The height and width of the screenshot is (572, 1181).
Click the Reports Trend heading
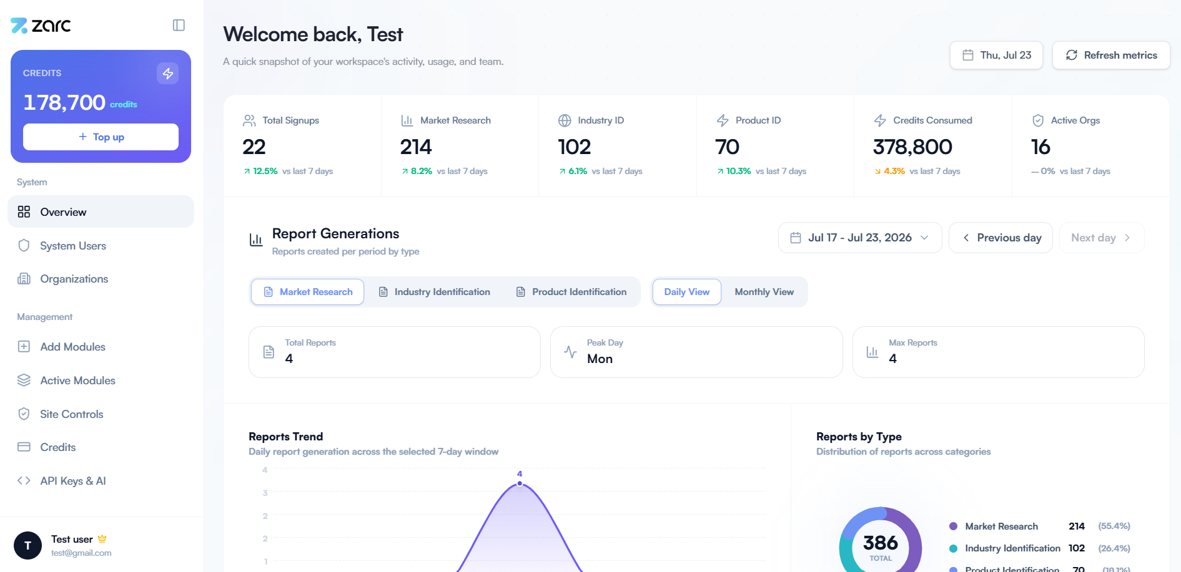285,437
